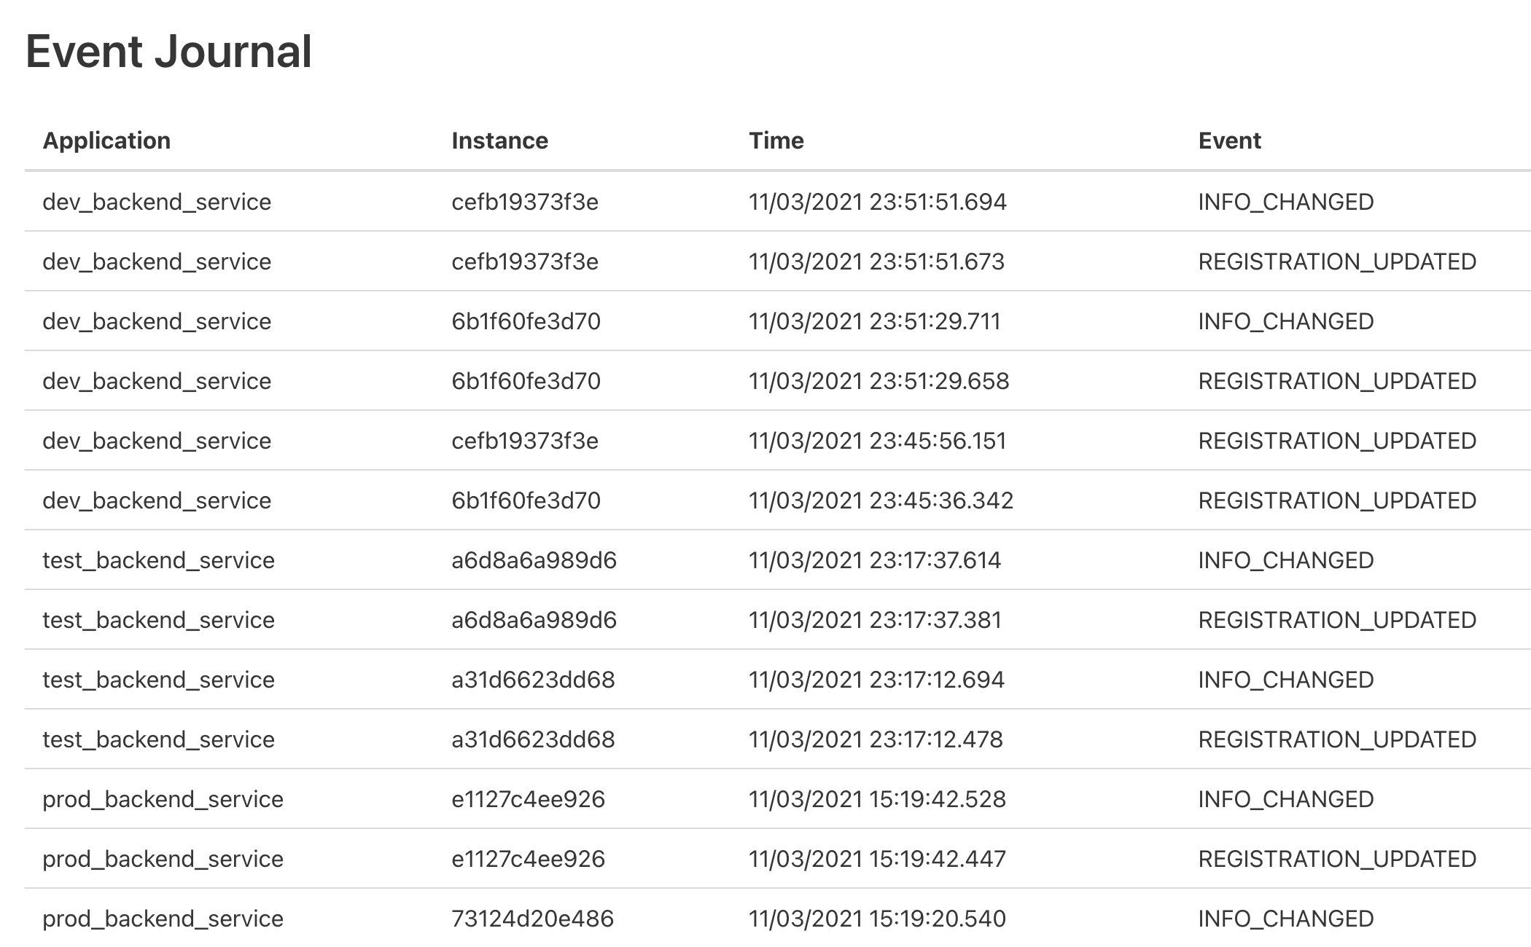
Task: Click REGISTRATION_UPDATED event at 23:45:56.151
Action: 1336,441
